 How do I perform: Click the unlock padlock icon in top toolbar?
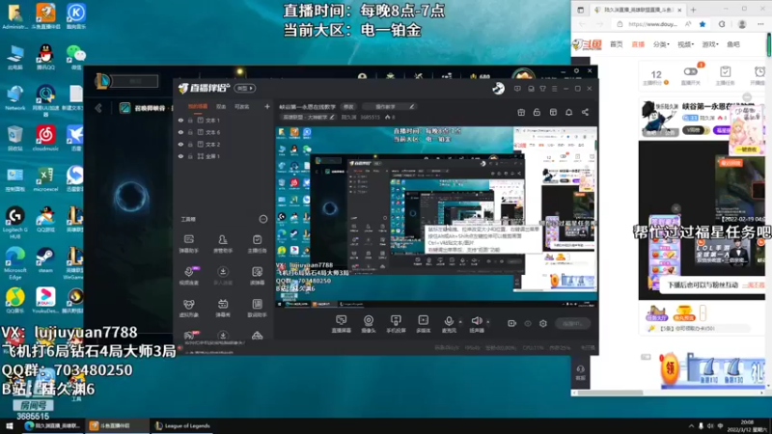tap(537, 112)
